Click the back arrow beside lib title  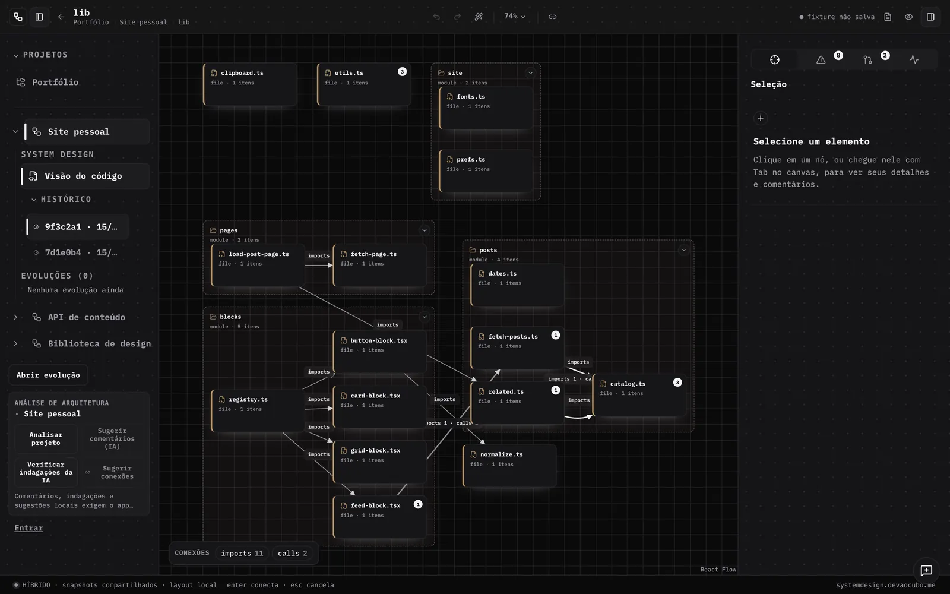coord(61,17)
